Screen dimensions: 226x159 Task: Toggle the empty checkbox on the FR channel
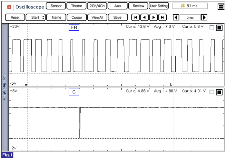point(212,27)
